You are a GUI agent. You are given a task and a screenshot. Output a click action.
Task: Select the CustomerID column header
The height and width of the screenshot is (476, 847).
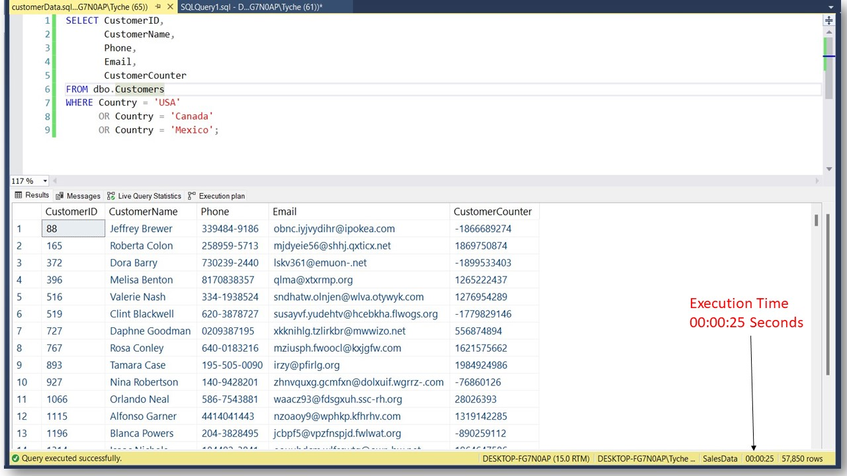[x=71, y=212]
